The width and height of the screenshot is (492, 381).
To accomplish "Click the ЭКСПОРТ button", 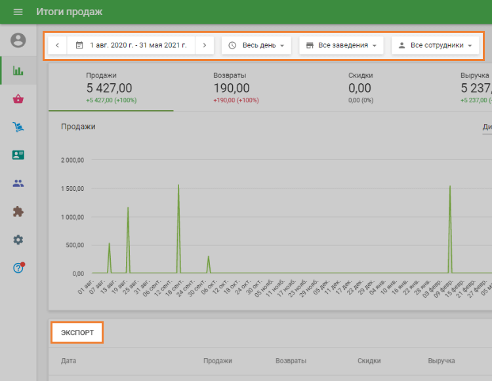I will point(77,333).
